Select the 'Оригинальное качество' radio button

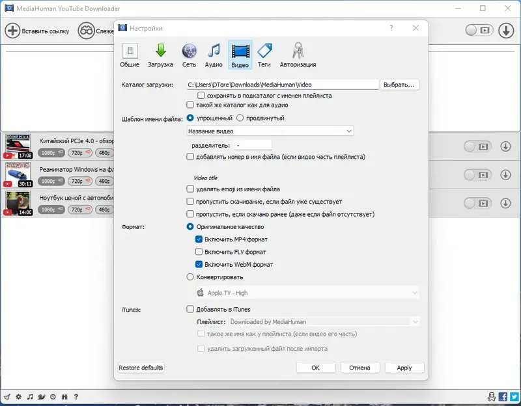(190, 226)
